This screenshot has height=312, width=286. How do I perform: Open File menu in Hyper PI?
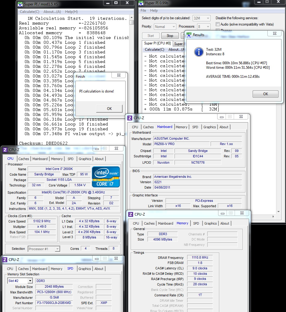pyautogui.click(x=143, y=11)
